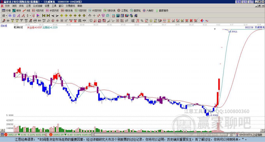Open the 帮助 menu
The width and height of the screenshot is (265, 142).
(80, 6)
